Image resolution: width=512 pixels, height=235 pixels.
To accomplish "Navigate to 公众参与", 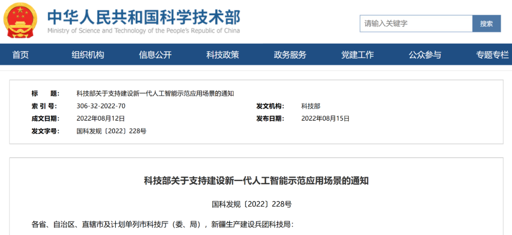I will pyautogui.click(x=425, y=55).
